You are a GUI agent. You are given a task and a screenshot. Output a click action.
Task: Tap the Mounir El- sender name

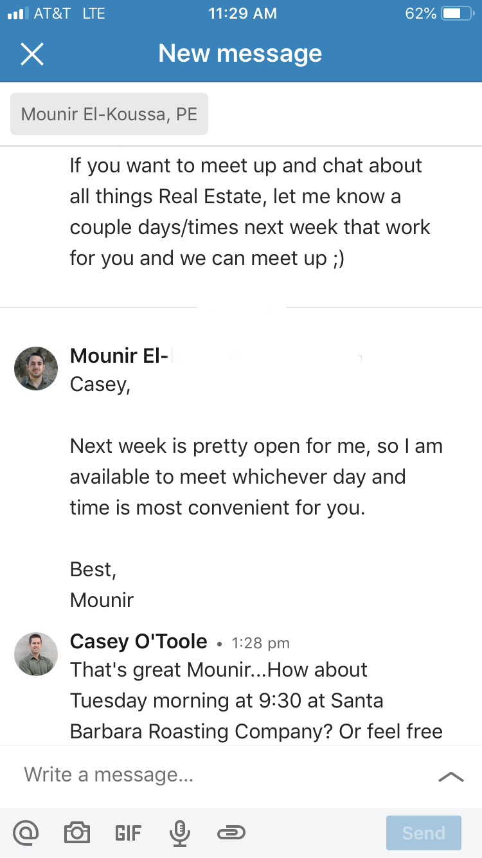coord(120,355)
